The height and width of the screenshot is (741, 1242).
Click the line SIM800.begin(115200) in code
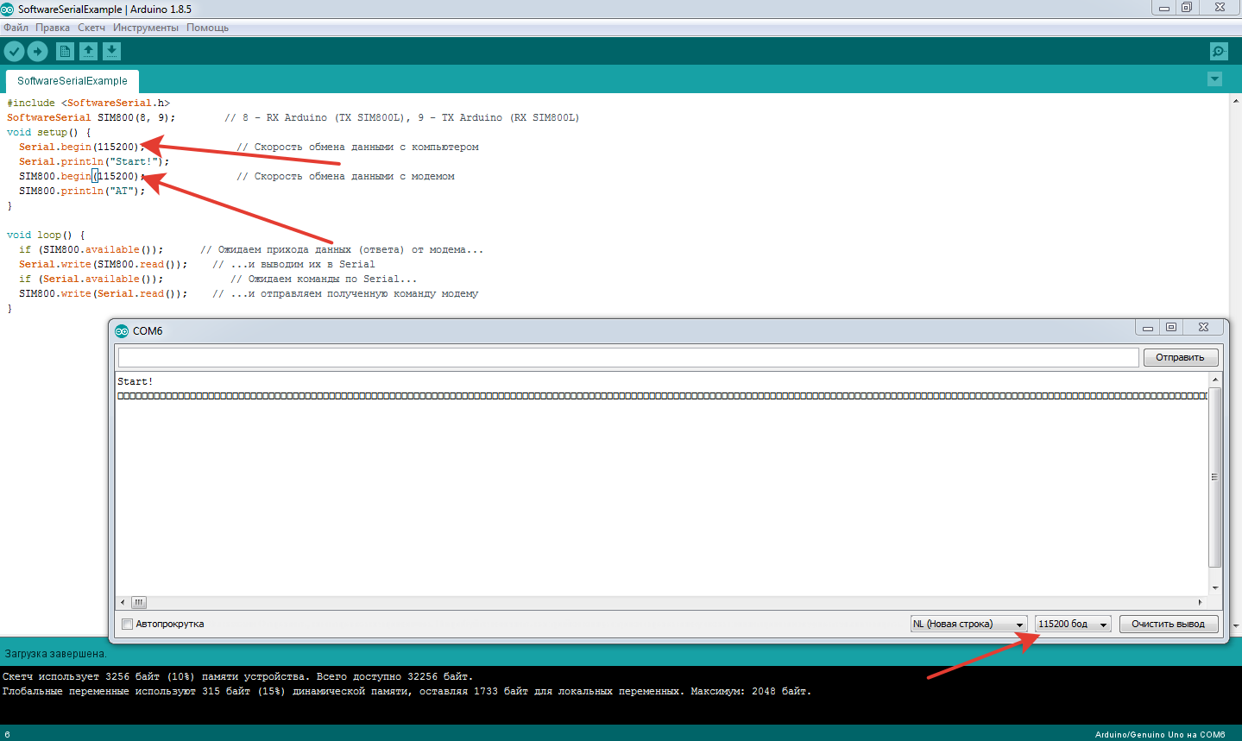[81, 176]
